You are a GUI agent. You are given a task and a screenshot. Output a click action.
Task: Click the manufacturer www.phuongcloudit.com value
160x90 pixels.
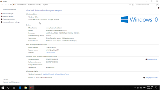[54, 28]
